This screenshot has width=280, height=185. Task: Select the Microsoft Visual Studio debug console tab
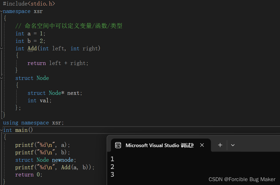click(x=159, y=145)
